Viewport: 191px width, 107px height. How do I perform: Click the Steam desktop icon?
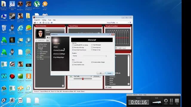[x=12, y=17]
